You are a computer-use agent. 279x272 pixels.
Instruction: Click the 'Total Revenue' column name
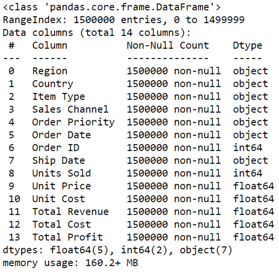(70, 212)
